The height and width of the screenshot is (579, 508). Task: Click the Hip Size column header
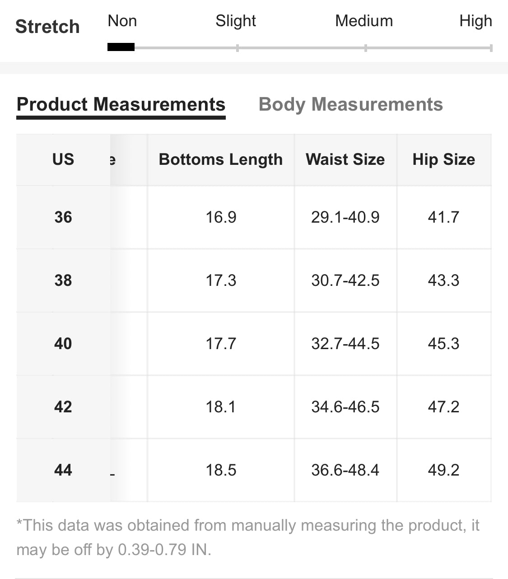(443, 159)
